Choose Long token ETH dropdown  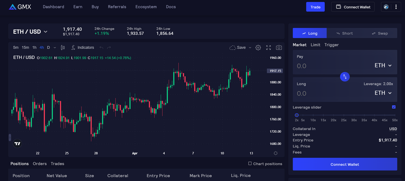pos(383,93)
